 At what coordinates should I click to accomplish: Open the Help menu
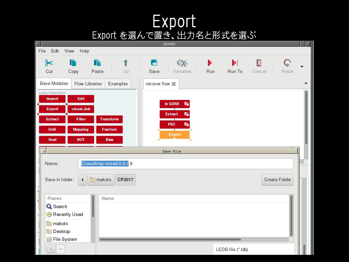tap(85, 51)
